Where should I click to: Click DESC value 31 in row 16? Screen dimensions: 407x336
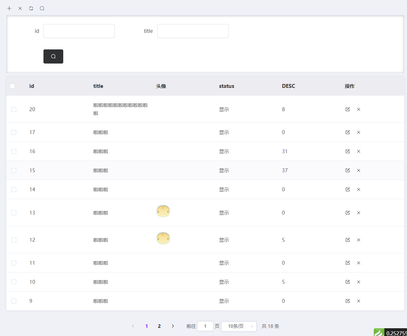[x=285, y=151]
